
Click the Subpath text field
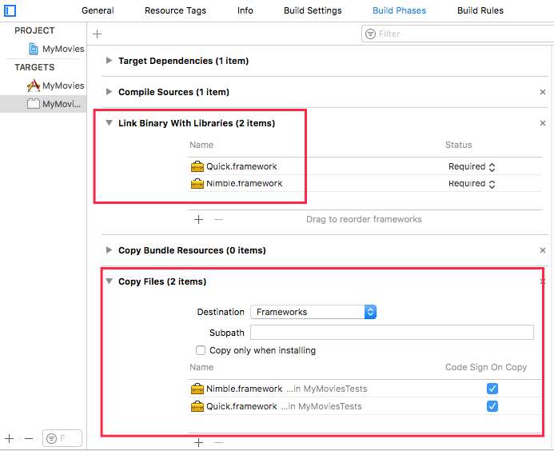(x=393, y=333)
